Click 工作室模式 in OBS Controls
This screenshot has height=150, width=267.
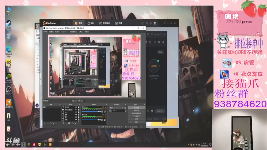137,116
